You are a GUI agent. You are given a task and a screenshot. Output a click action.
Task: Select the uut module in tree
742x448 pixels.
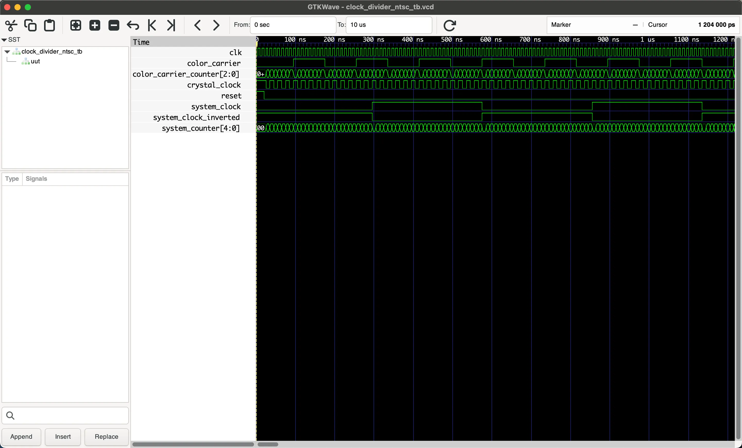(x=35, y=61)
